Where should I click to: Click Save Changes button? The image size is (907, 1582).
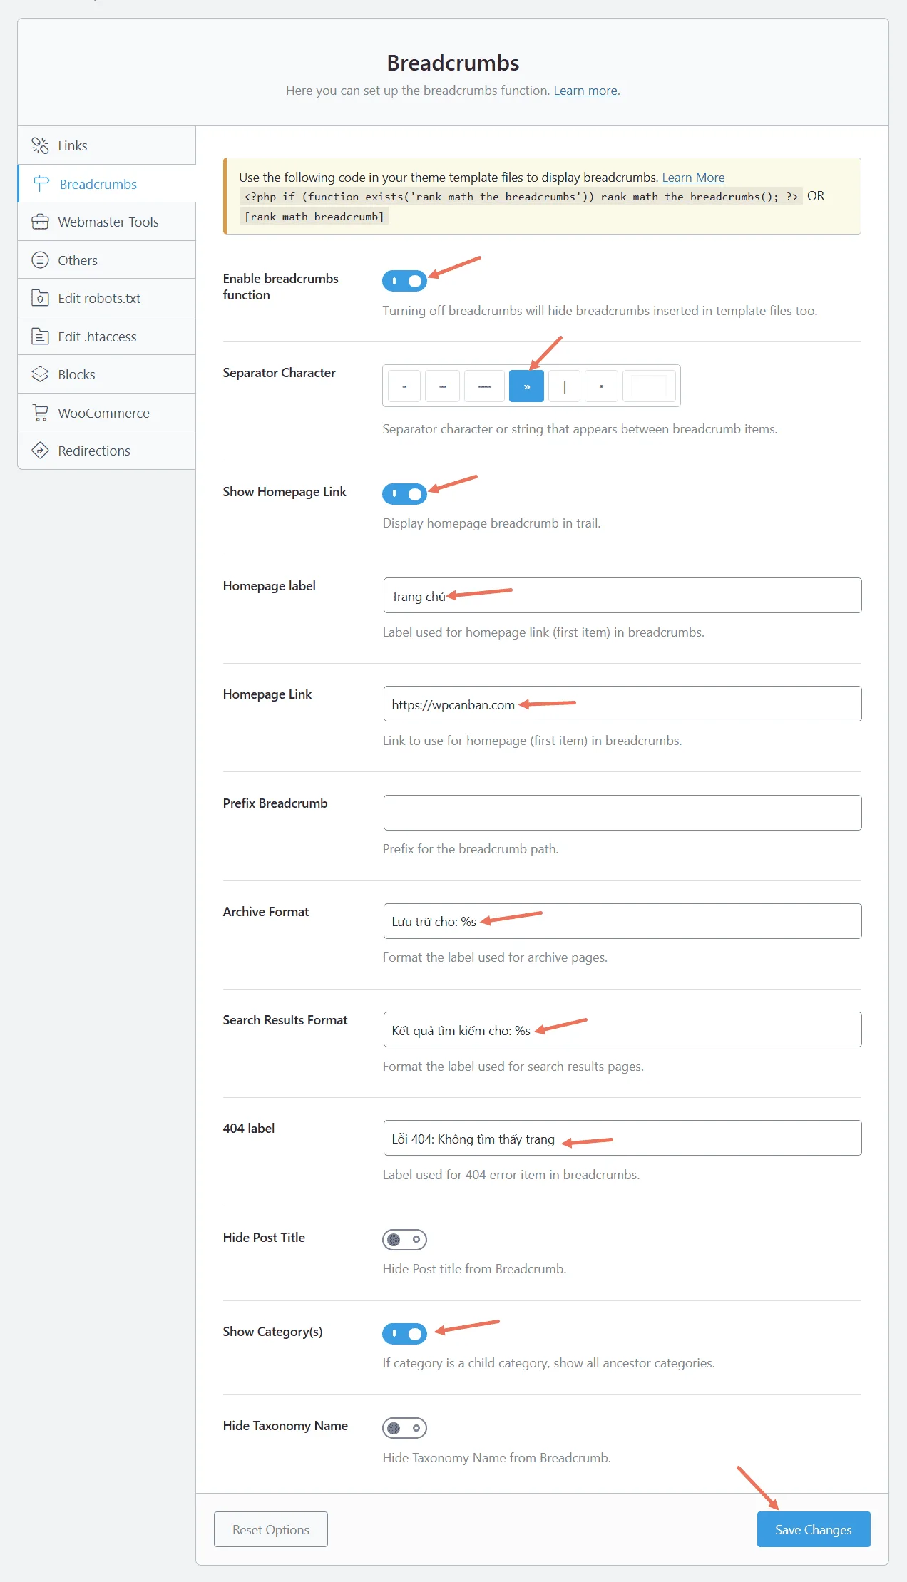tap(813, 1529)
